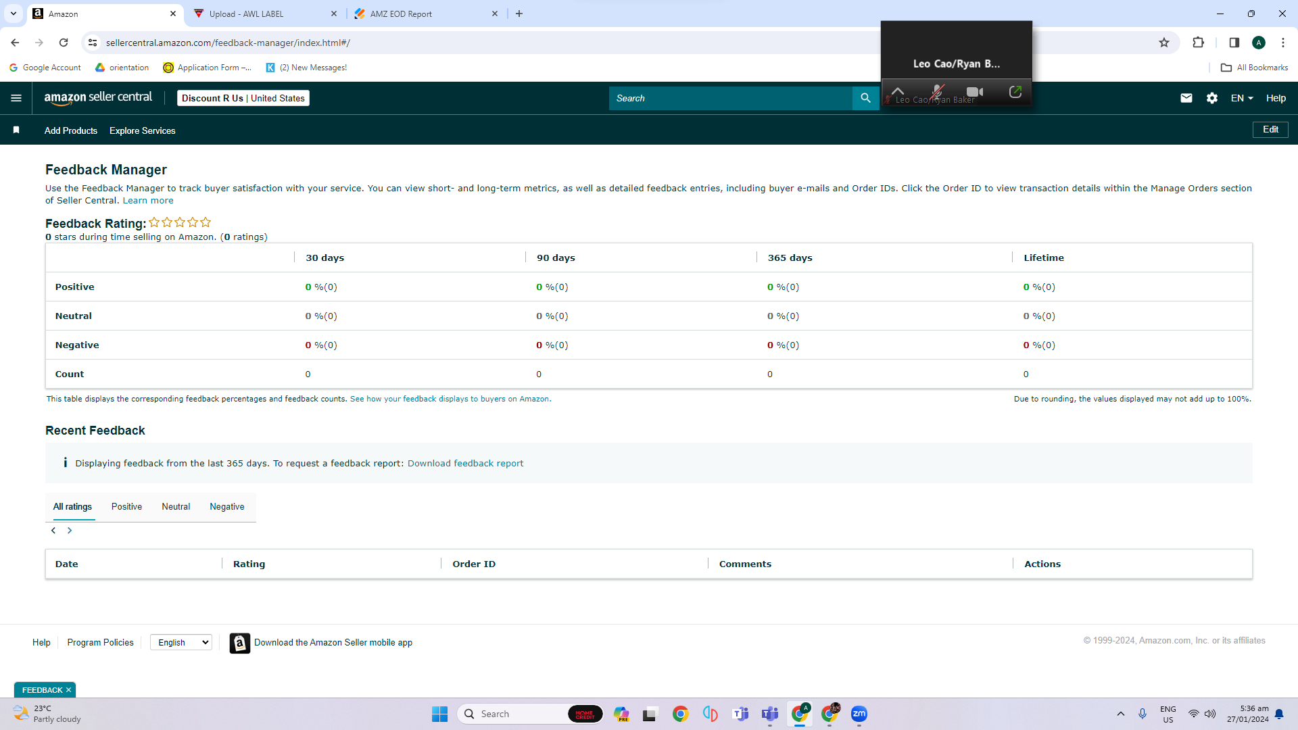Click the Windows taskbar Search box
Viewport: 1298px width, 730px height.
click(530, 714)
